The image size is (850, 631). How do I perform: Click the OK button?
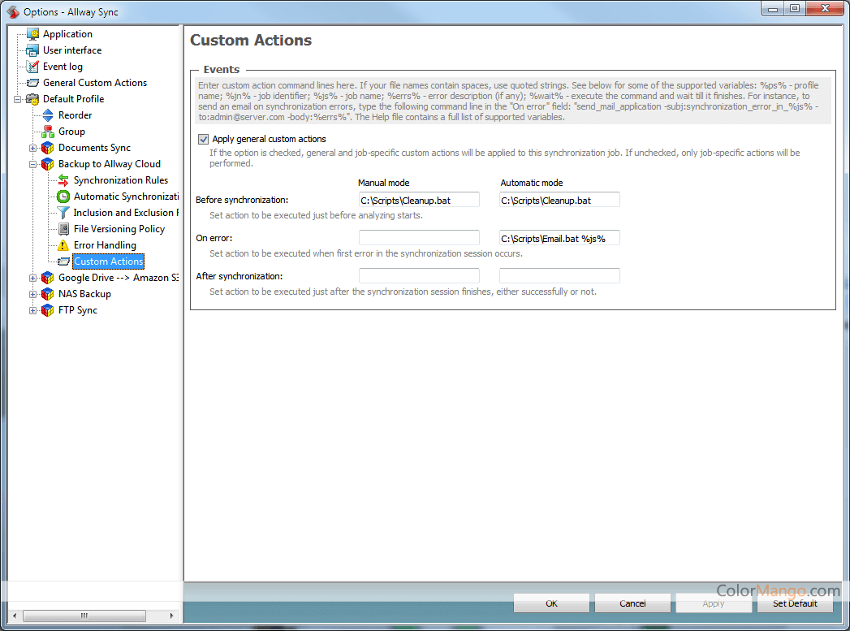pos(551,603)
